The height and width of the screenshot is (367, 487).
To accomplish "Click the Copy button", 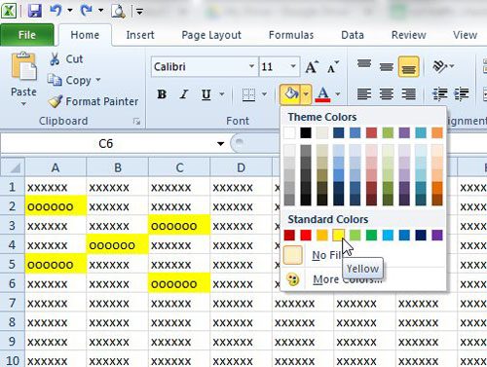I will coord(69,80).
